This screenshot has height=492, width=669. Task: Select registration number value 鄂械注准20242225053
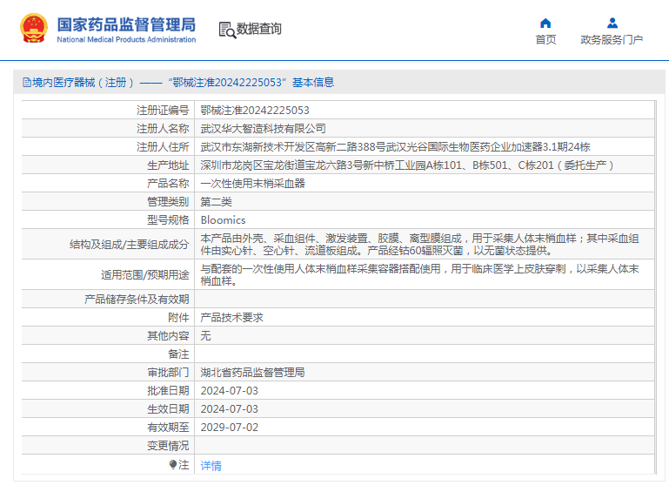(x=255, y=111)
